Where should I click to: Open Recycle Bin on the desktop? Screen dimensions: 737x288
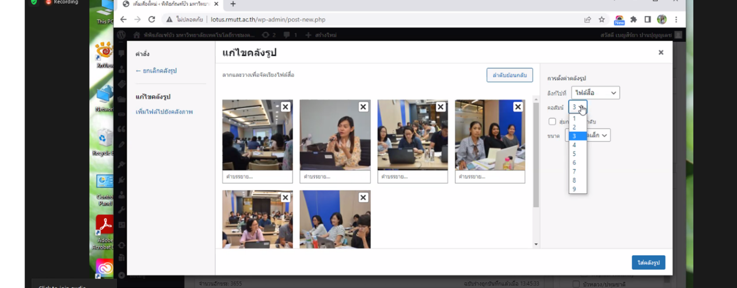(104, 142)
